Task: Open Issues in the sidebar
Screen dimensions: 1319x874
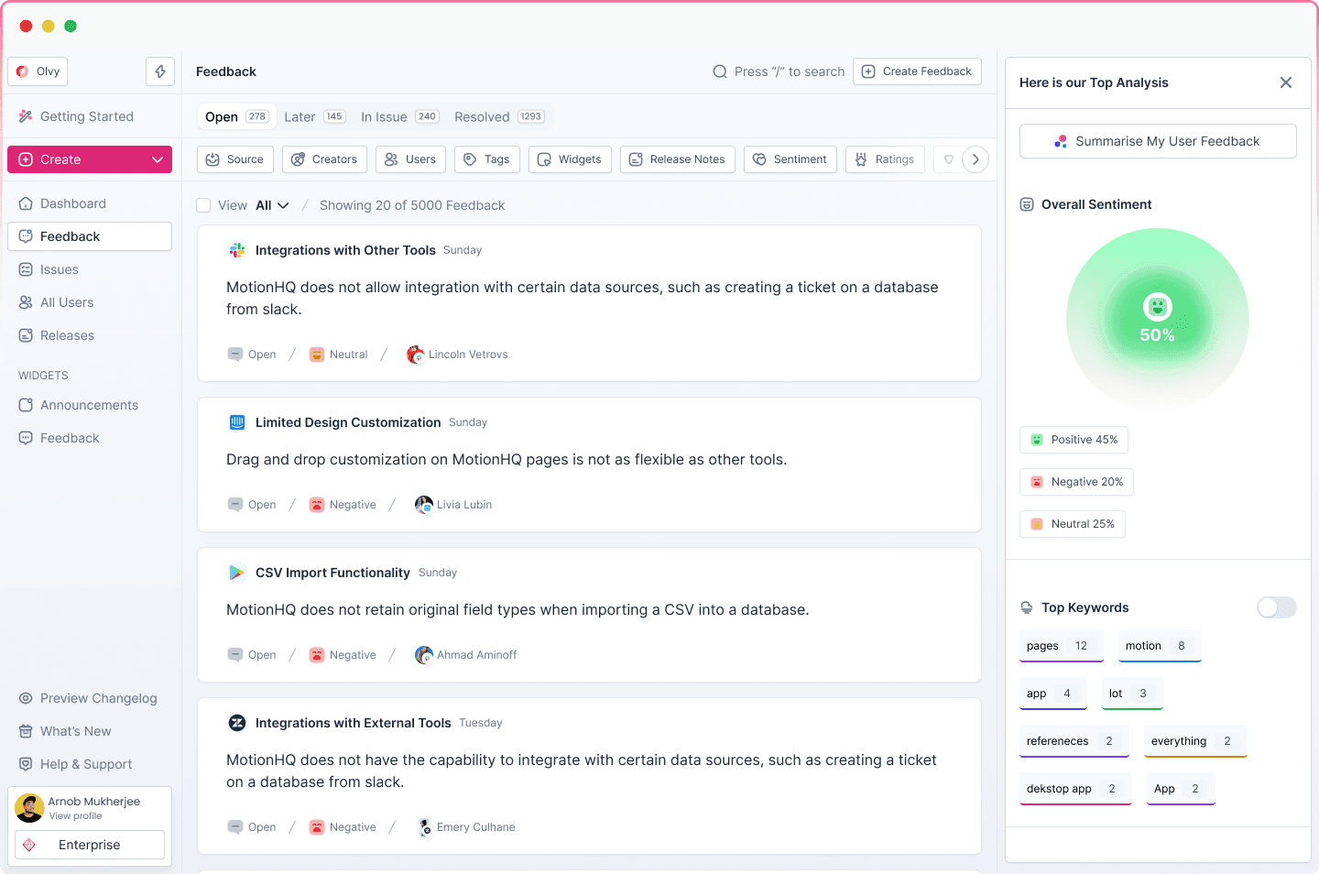Action: pos(90,269)
